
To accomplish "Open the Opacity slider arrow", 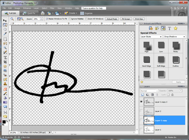I will [x=181, y=91].
